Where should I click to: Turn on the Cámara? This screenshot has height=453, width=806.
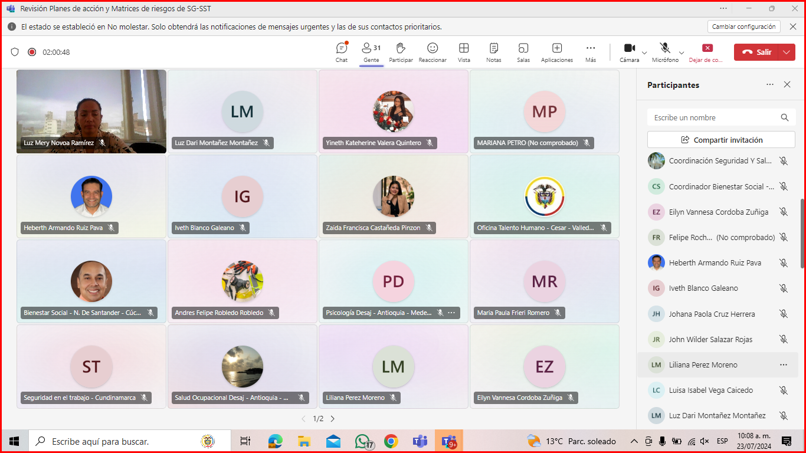[x=629, y=52]
